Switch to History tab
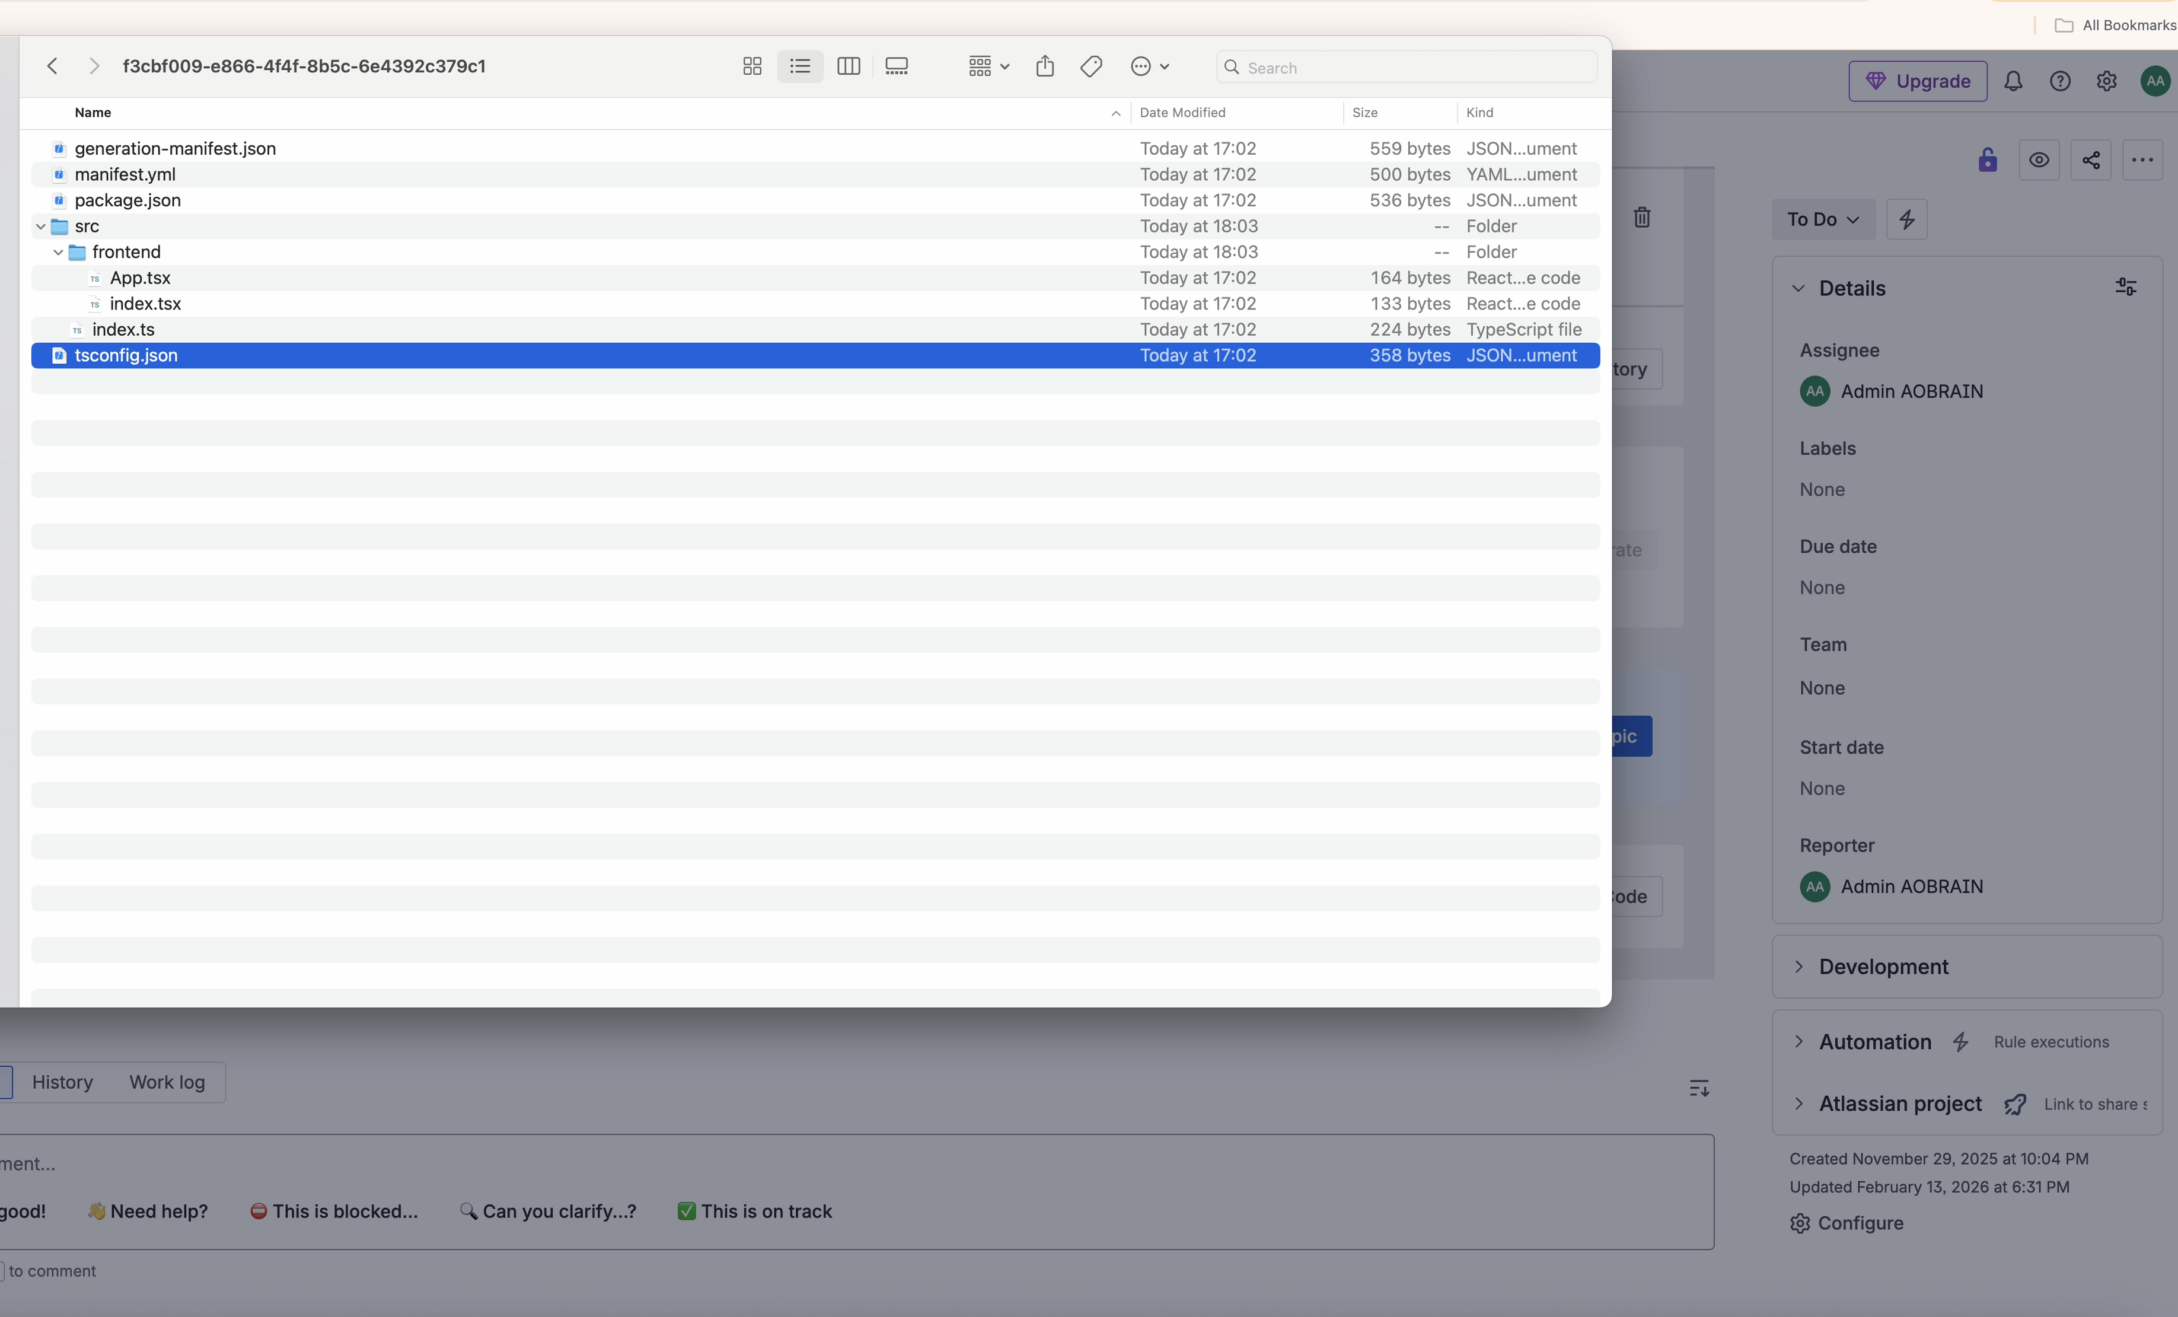Viewport: 2178px width, 1317px height. tap(62, 1082)
